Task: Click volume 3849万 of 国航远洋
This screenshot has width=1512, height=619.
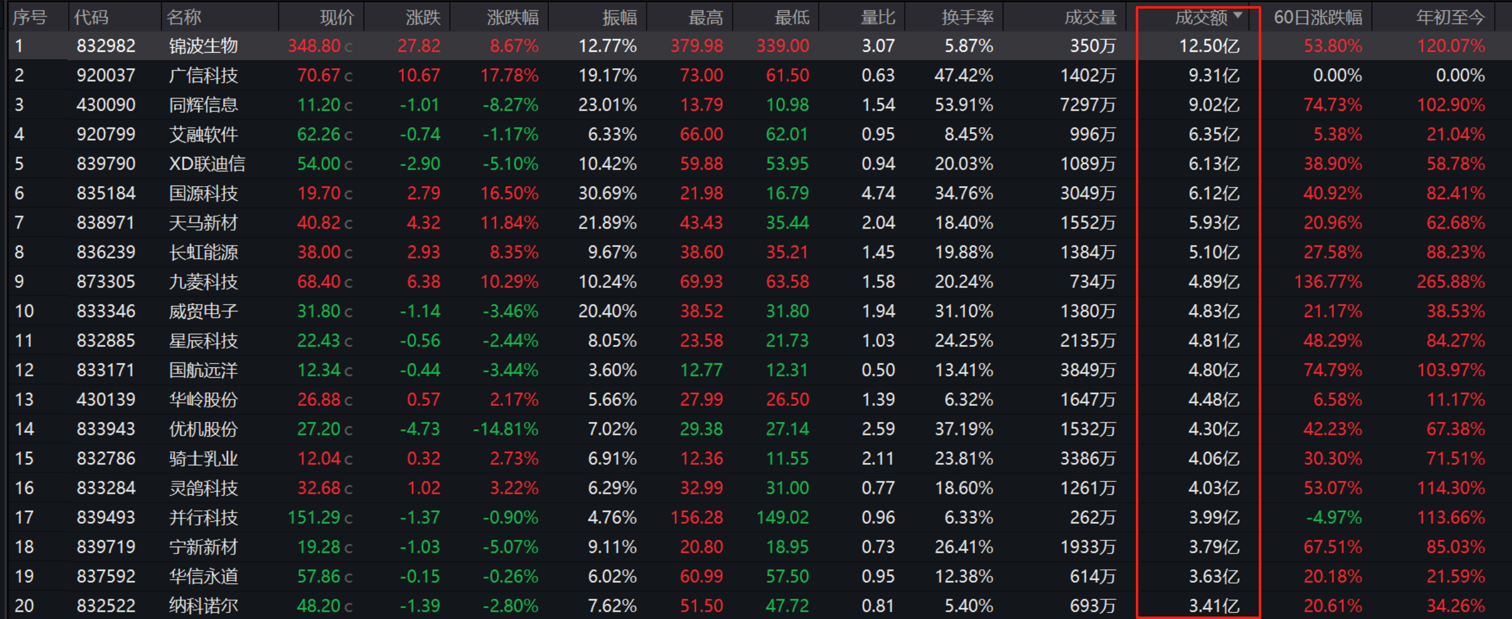Action: (x=1088, y=370)
